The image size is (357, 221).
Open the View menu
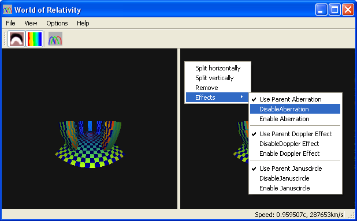click(31, 23)
